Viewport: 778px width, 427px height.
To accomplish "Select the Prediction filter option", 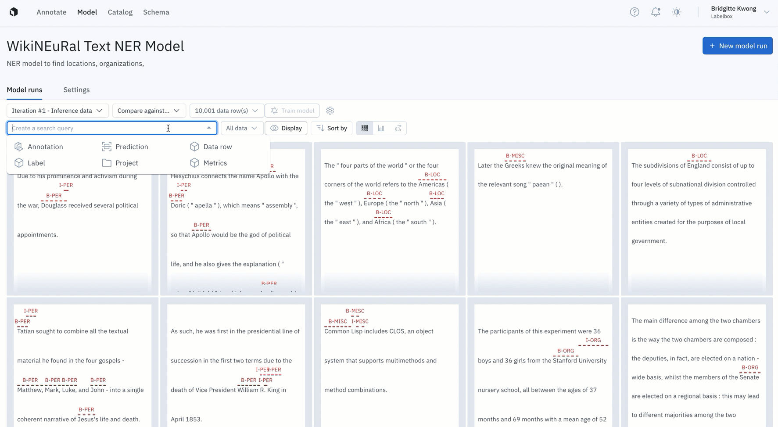I will tap(125, 147).
